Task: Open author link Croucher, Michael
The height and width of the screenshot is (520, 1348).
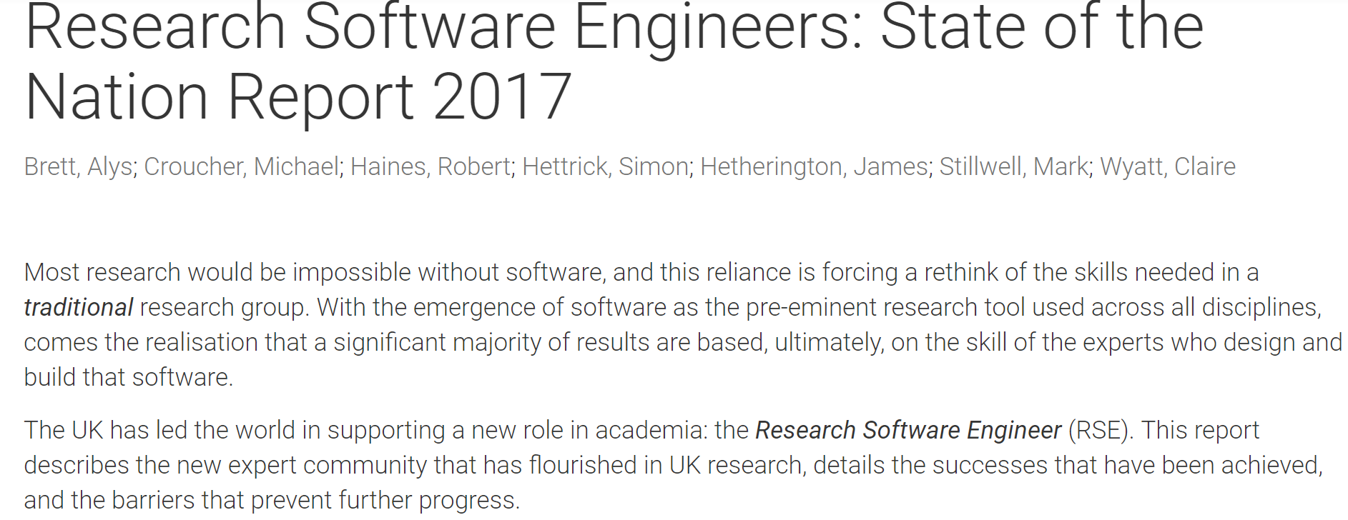Action: point(242,166)
